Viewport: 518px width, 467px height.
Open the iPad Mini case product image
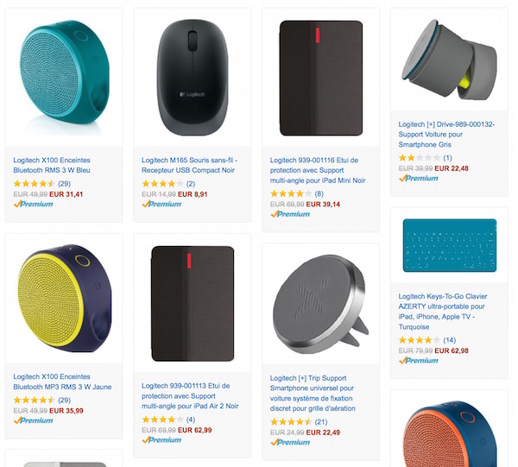click(321, 78)
